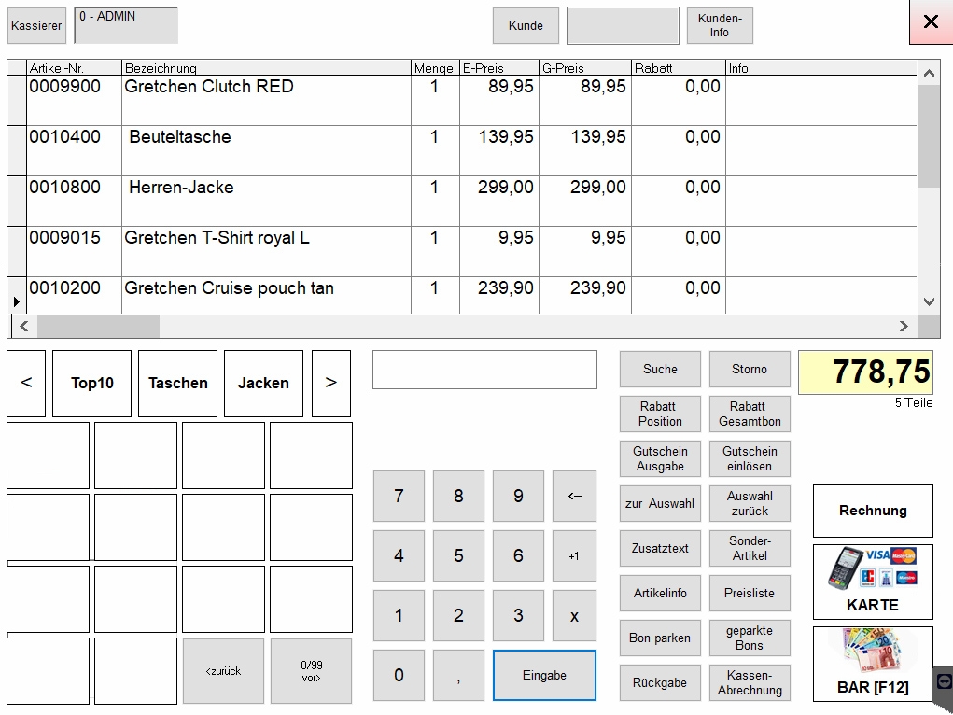Switch to the Taschen category

[177, 383]
